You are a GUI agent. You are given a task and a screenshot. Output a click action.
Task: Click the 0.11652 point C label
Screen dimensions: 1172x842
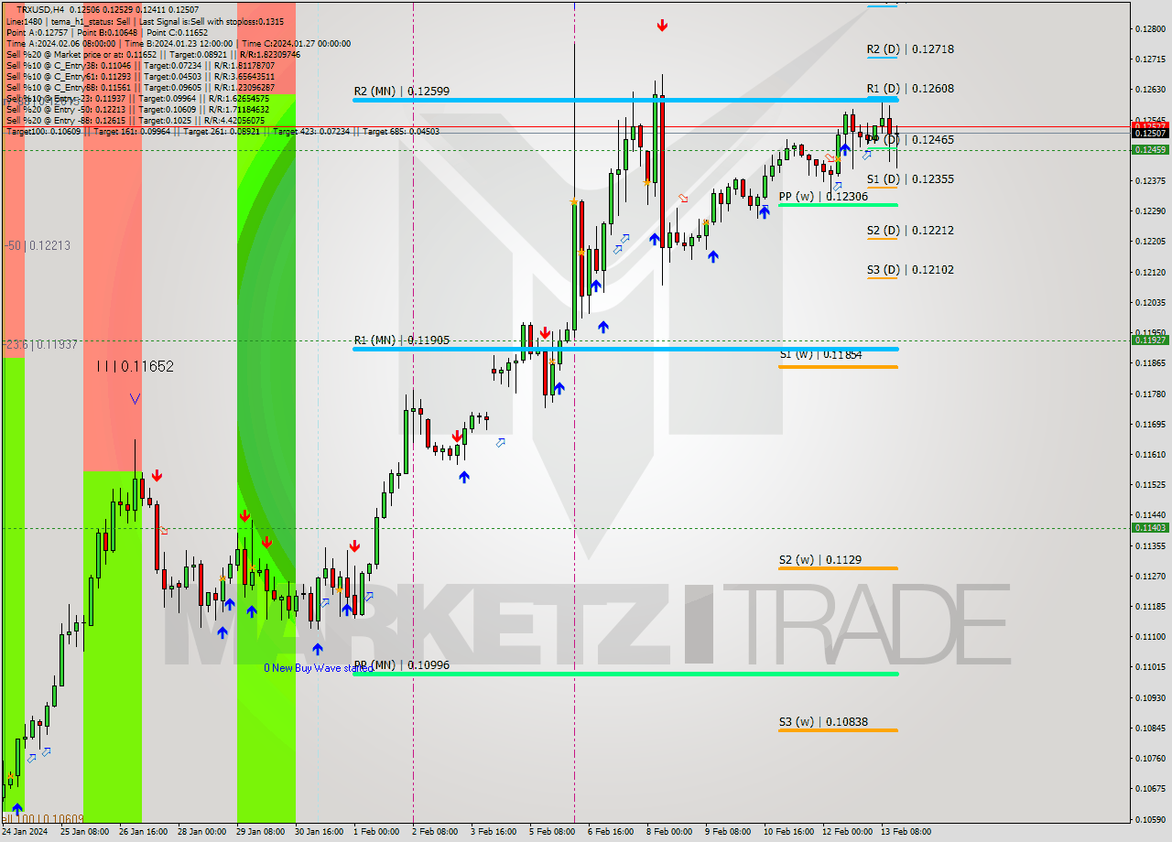(x=136, y=366)
